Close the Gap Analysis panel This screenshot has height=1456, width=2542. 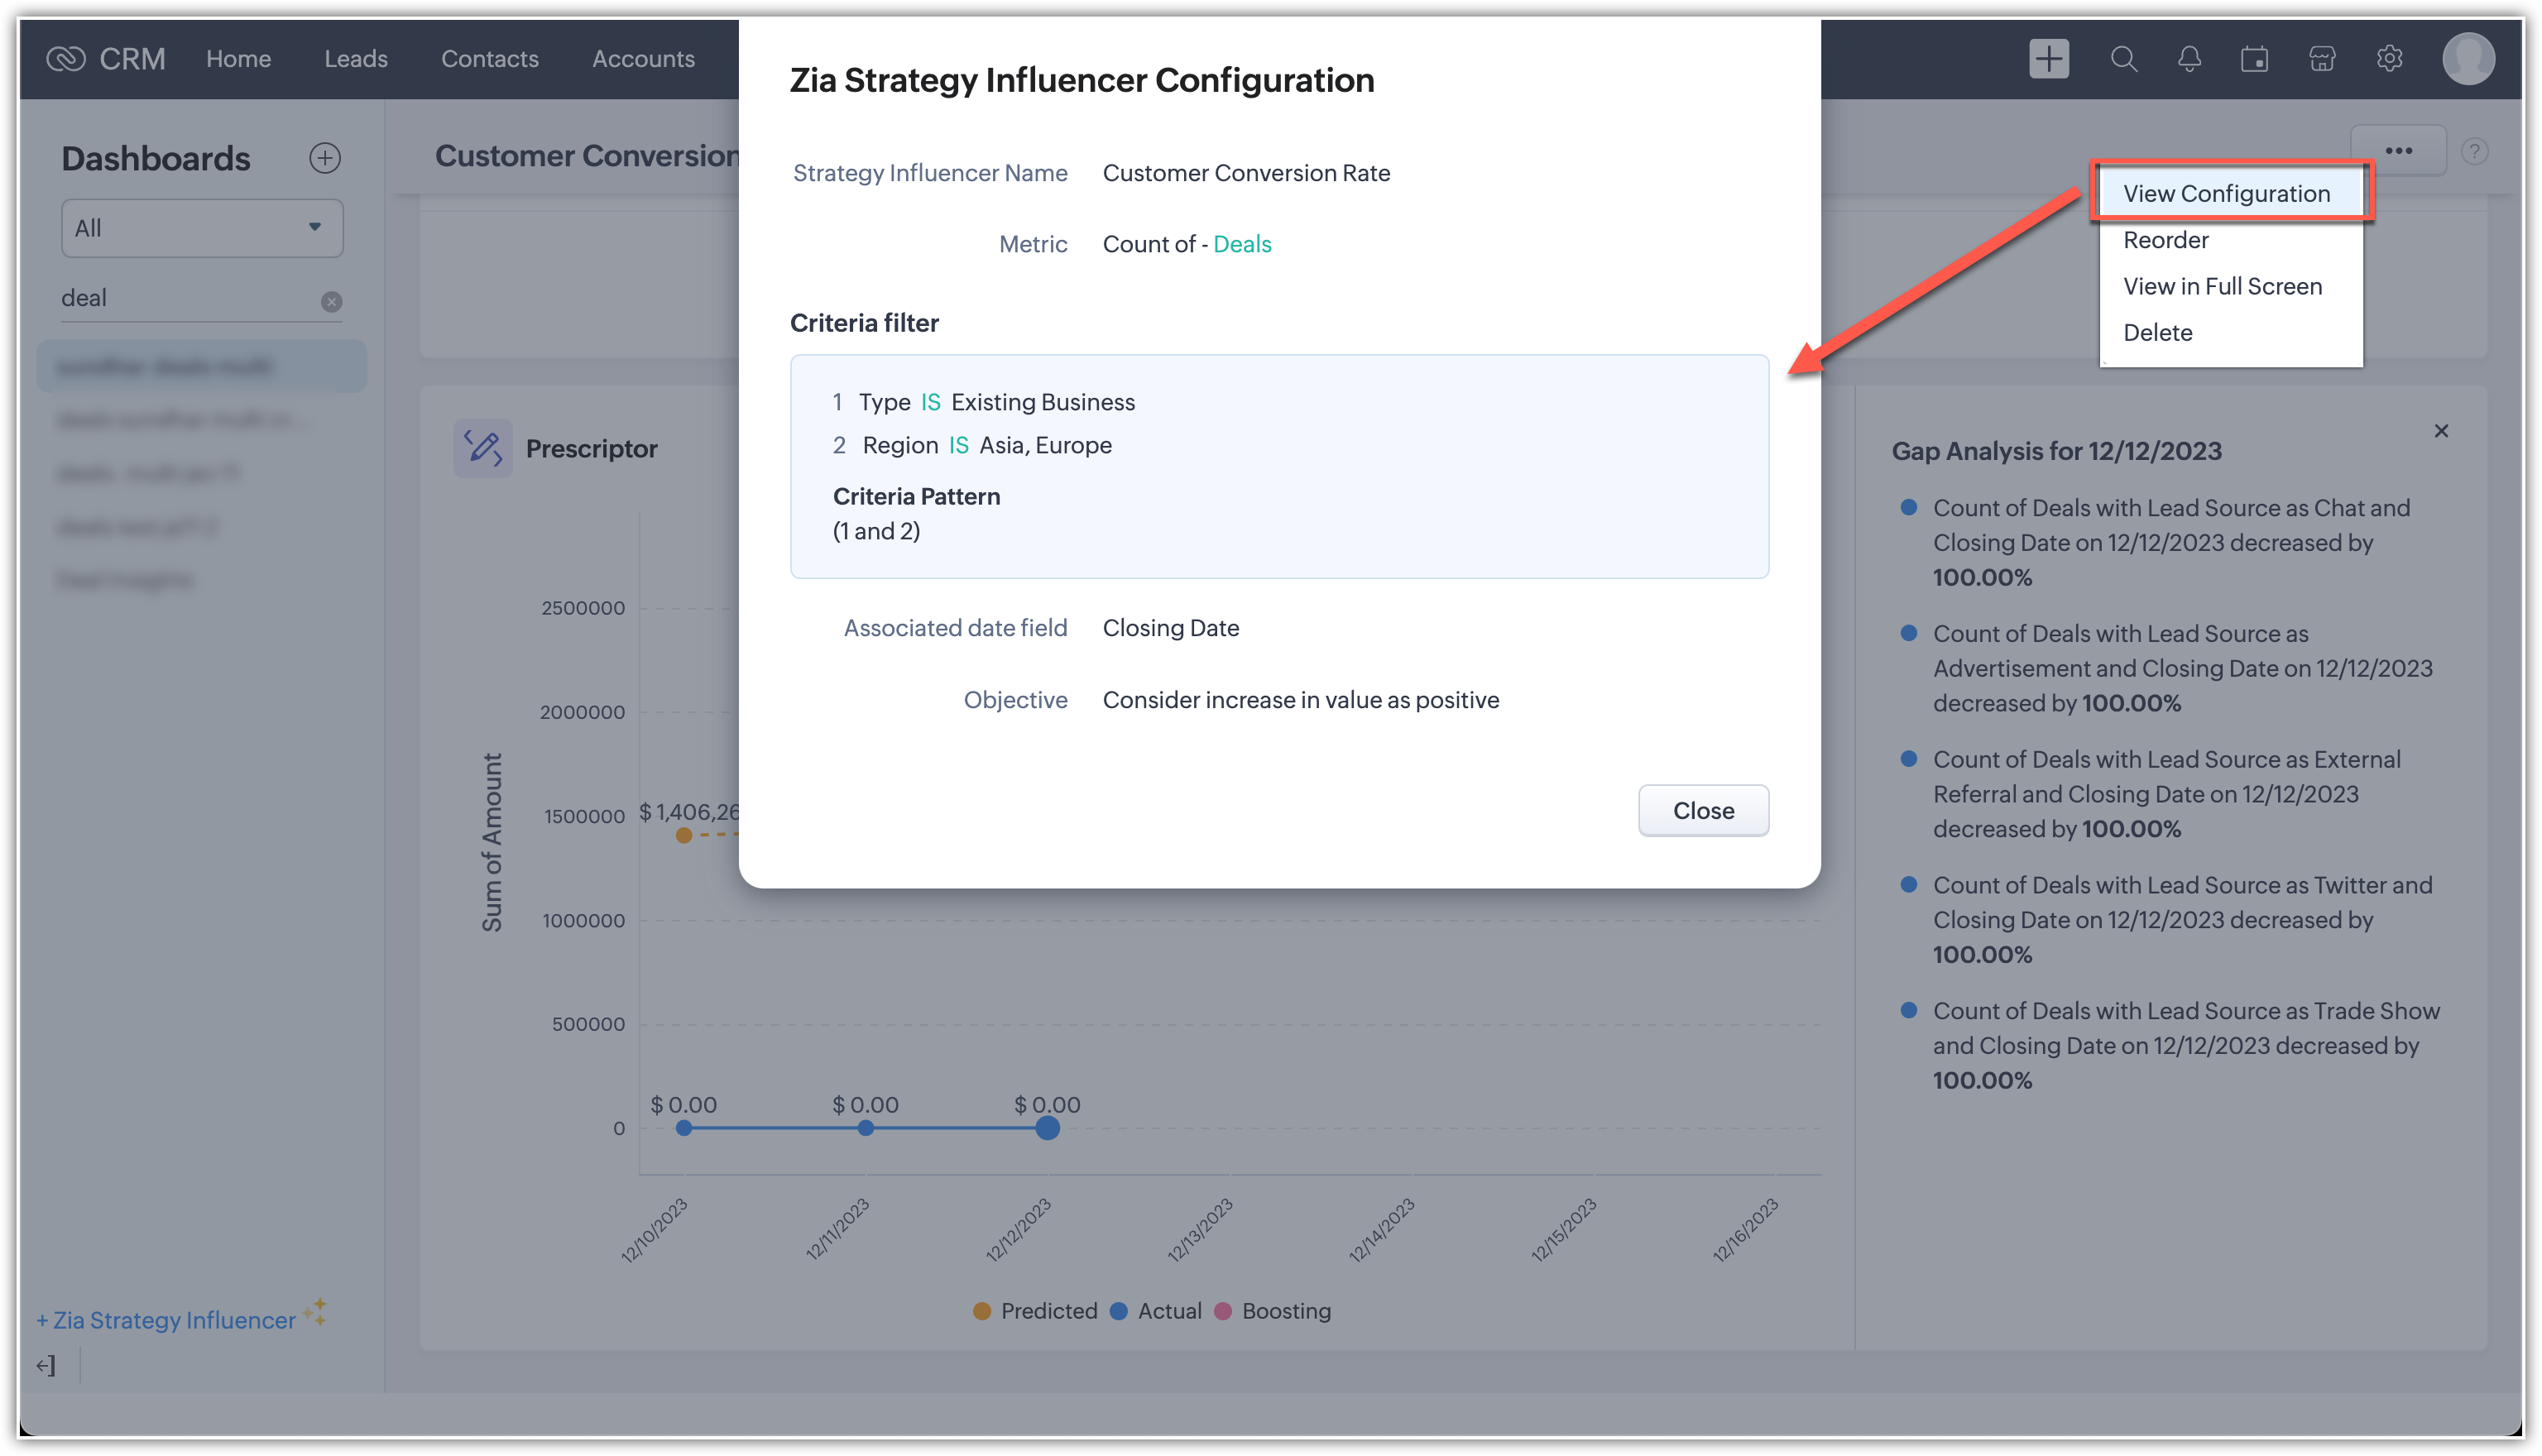2441,431
